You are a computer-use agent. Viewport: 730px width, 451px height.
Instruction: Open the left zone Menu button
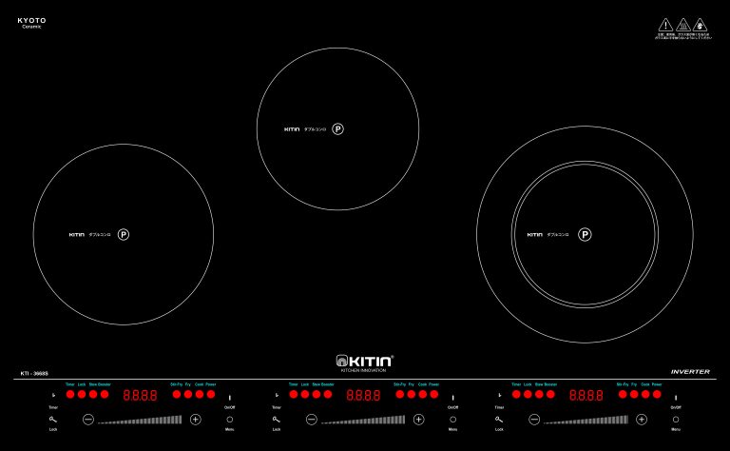pos(229,419)
